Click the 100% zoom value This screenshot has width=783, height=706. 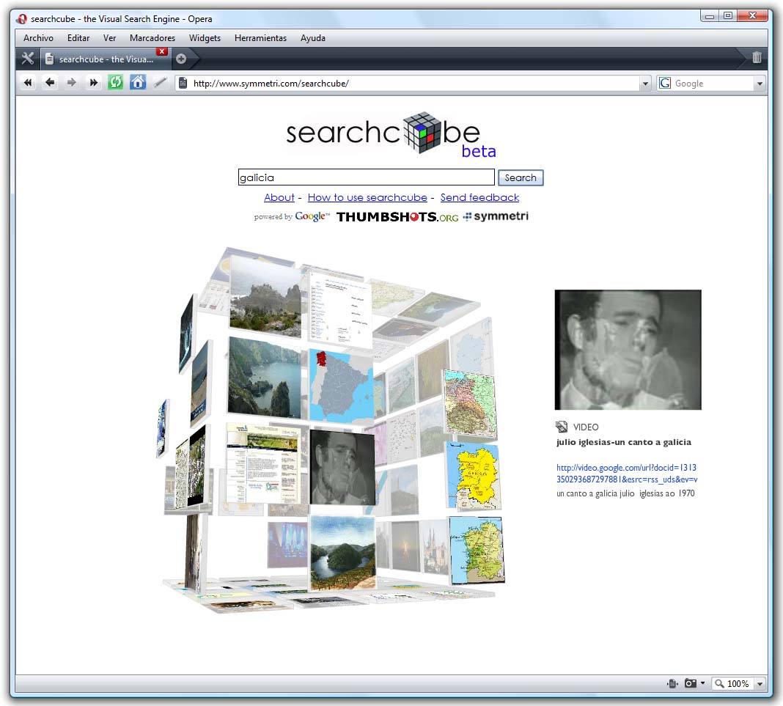pyautogui.click(x=738, y=683)
